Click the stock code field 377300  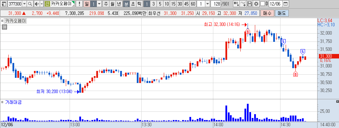15,4
